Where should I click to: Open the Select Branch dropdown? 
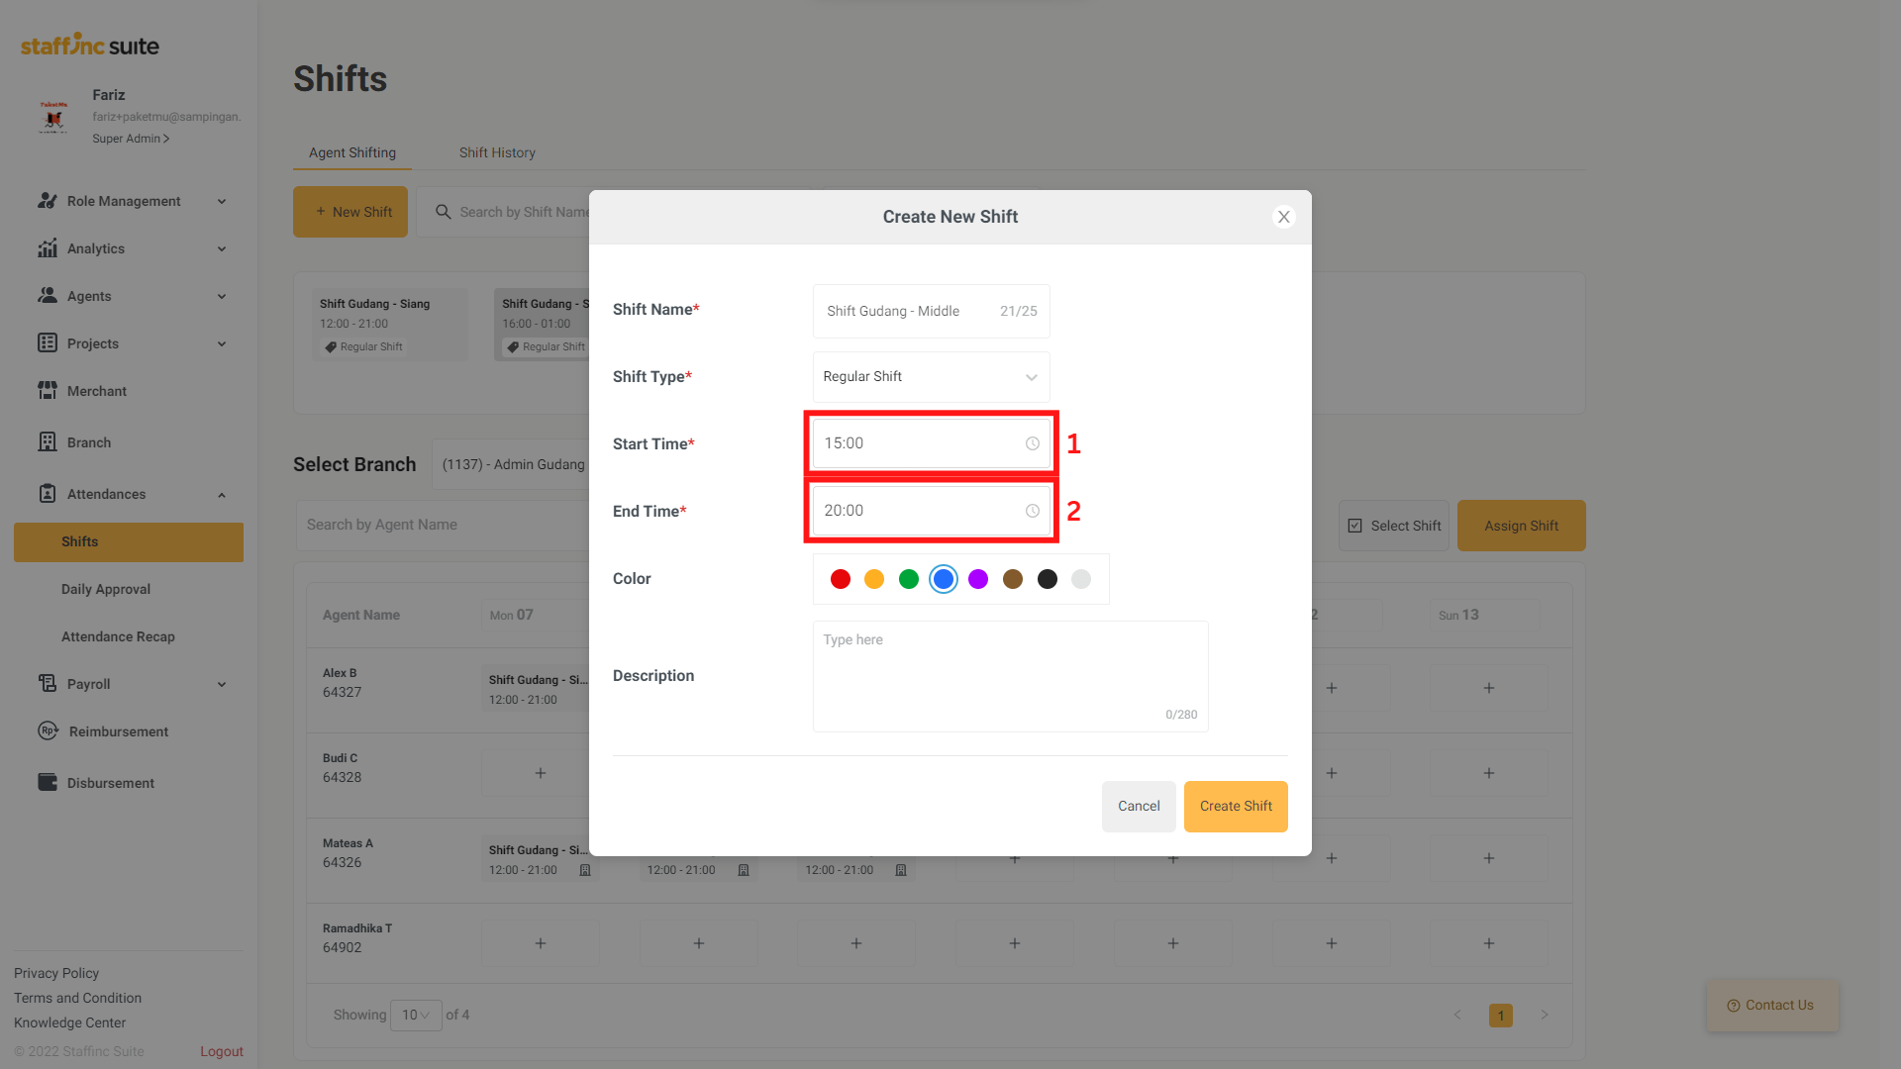(x=511, y=464)
